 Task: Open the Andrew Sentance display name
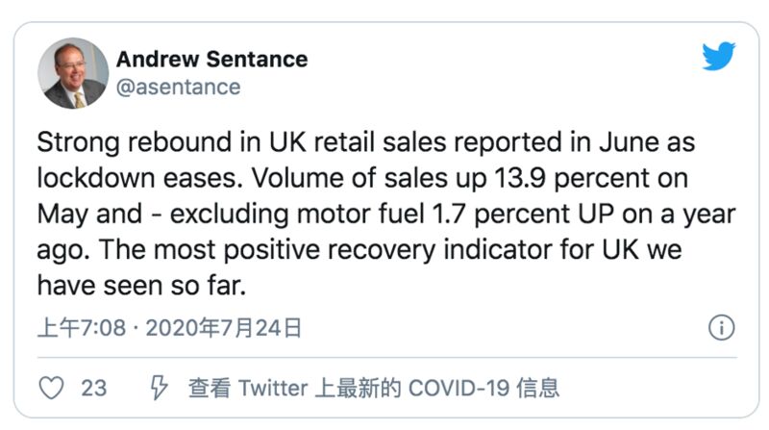(x=211, y=60)
